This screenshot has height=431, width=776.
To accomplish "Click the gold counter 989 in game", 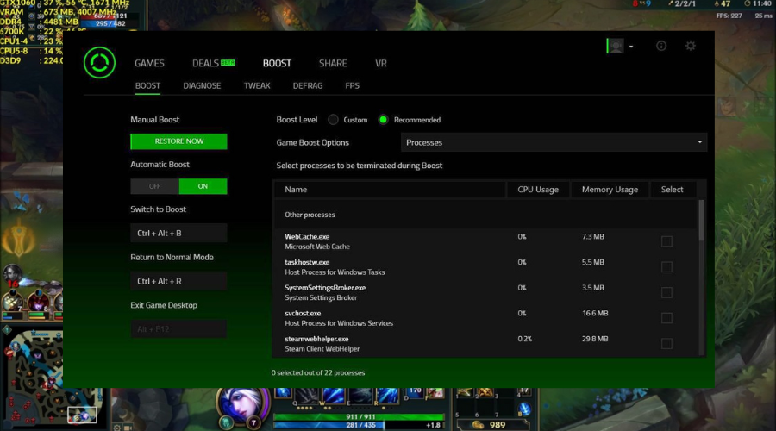I will point(492,425).
